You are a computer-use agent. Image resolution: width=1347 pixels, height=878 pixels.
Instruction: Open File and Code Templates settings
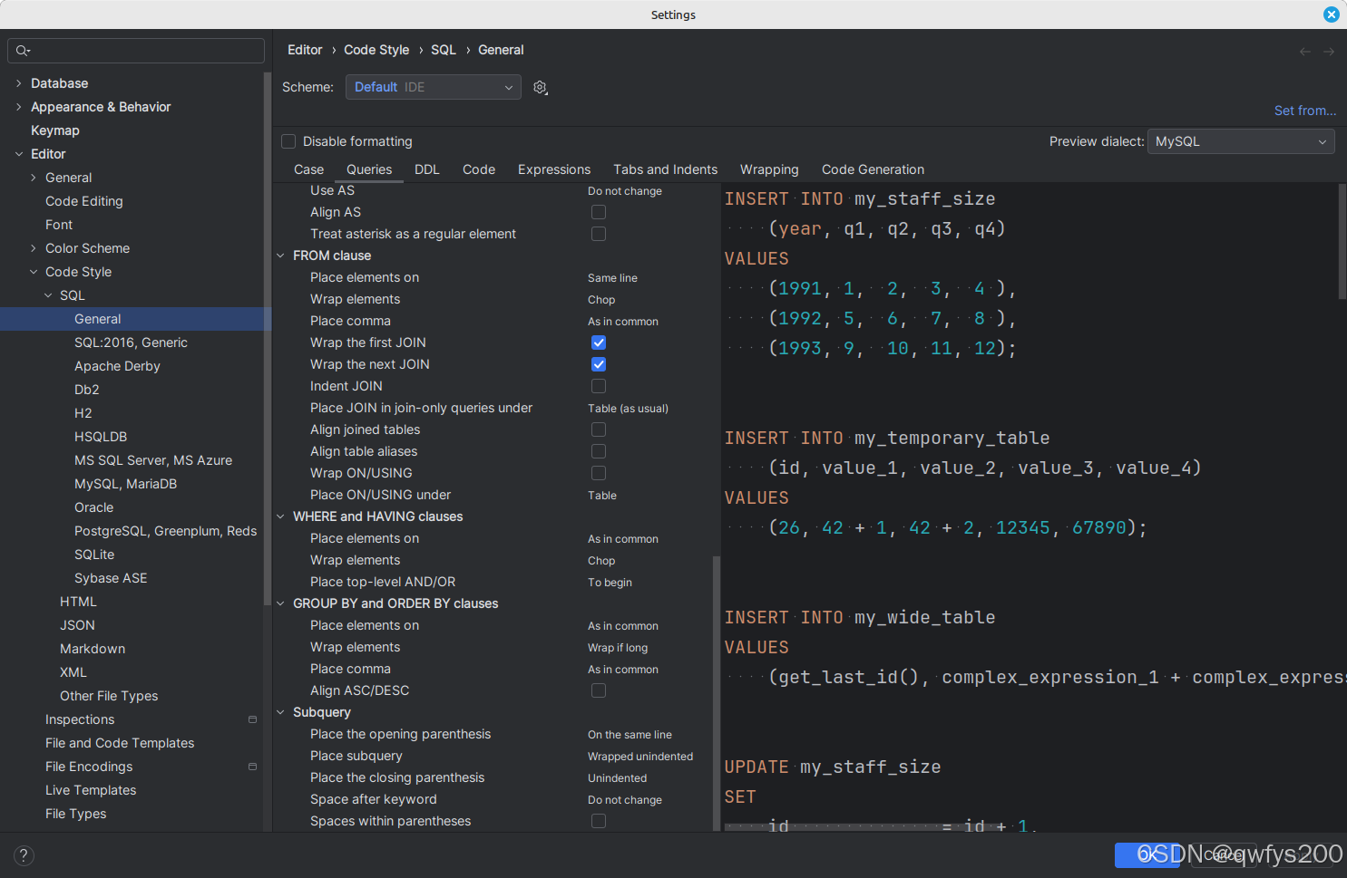120,743
